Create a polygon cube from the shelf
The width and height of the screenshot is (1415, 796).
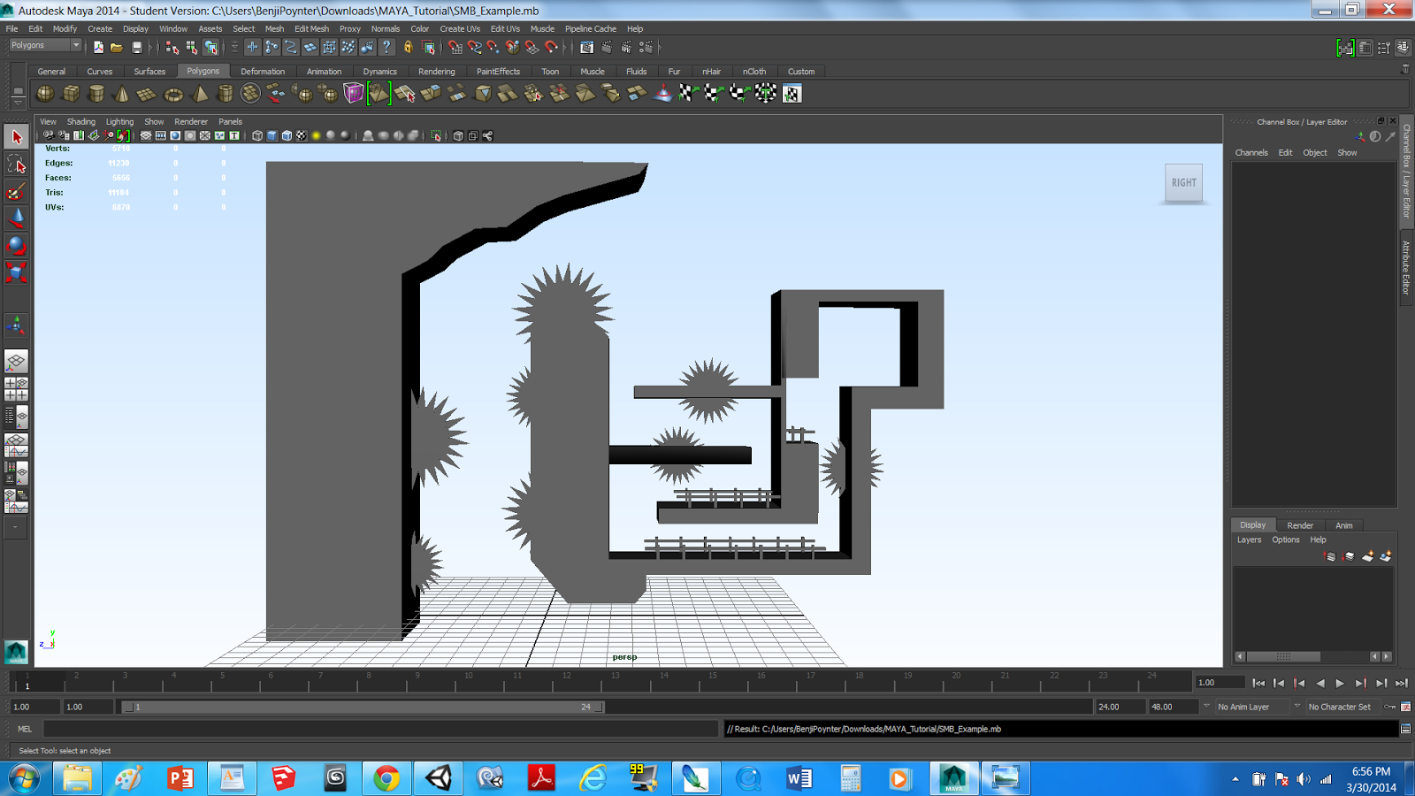coord(71,93)
